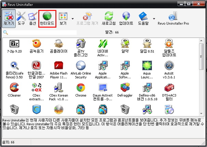Click the scroll down arrow of program list
Viewport: 207px width, 147px height.
tap(201, 114)
